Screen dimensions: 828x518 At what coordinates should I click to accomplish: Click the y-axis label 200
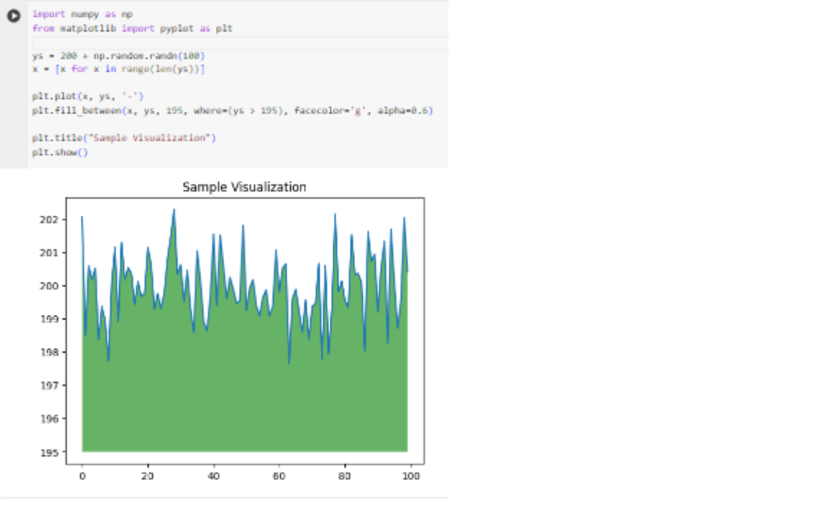(49, 286)
